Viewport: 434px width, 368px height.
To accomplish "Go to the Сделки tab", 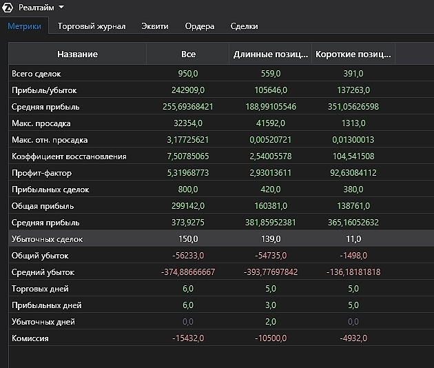I will coord(245,26).
